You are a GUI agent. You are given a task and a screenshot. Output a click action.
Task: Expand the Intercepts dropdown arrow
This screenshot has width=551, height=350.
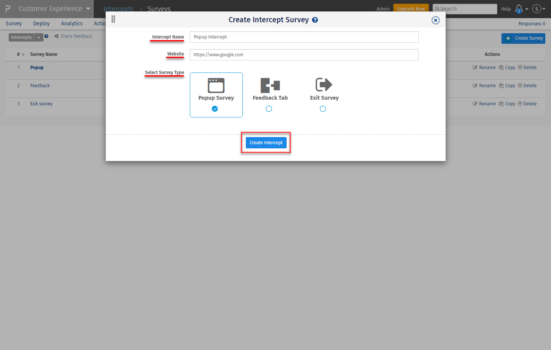coord(38,37)
